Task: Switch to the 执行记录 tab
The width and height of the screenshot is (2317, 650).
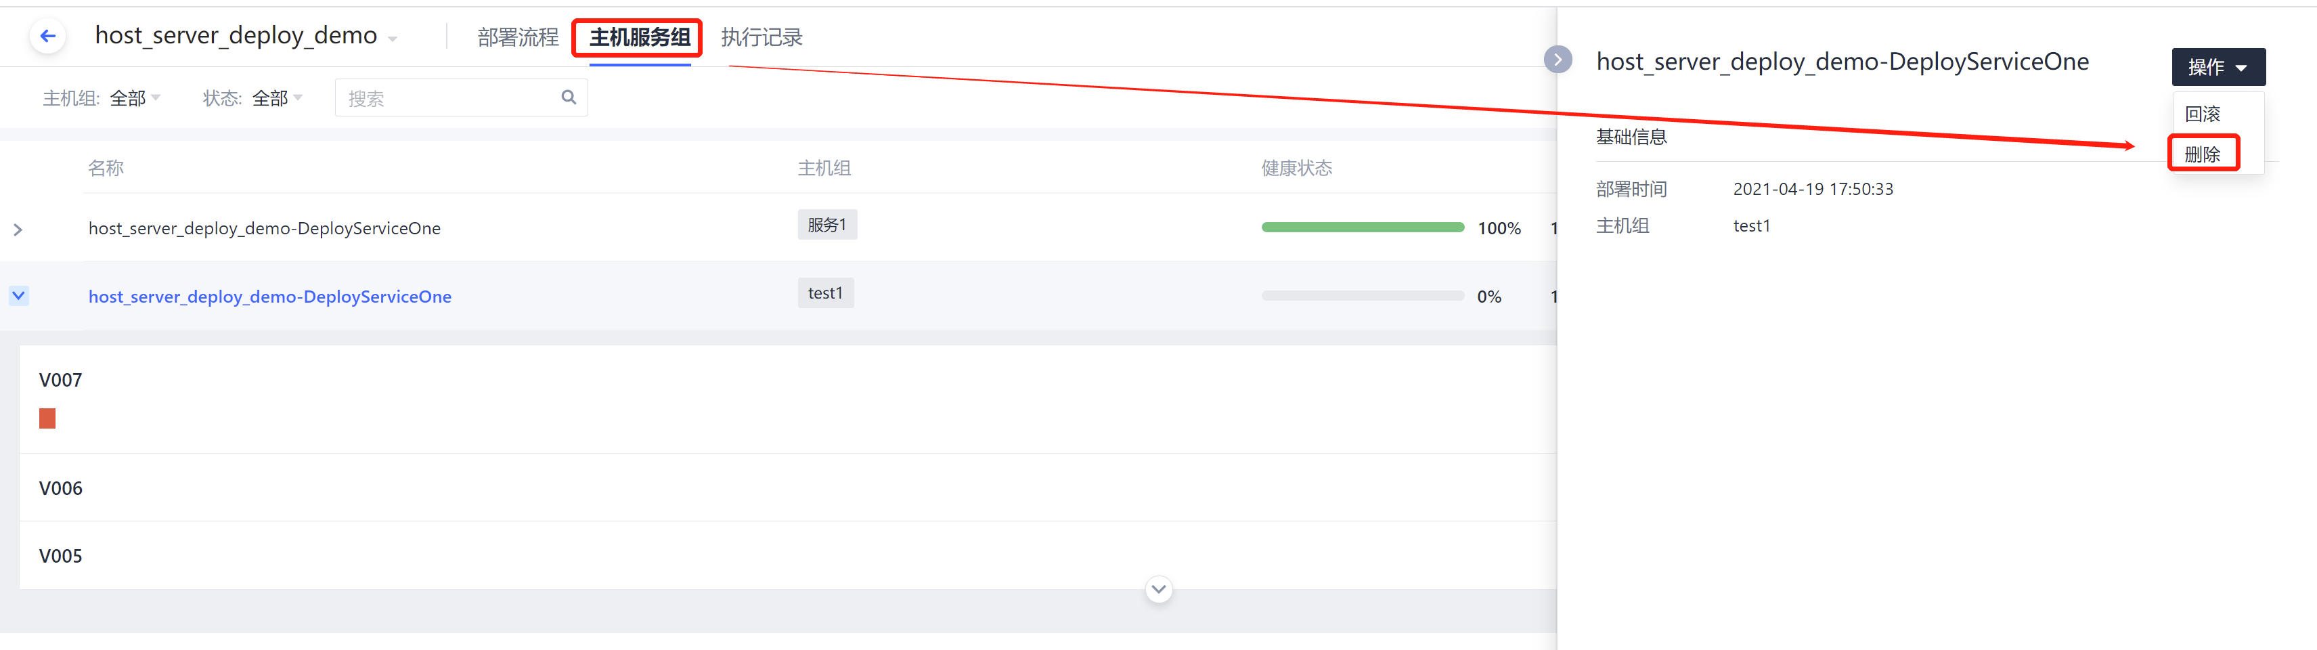Action: 762,37
